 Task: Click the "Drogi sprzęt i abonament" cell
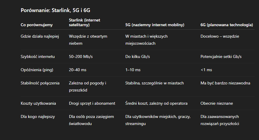(92, 103)
